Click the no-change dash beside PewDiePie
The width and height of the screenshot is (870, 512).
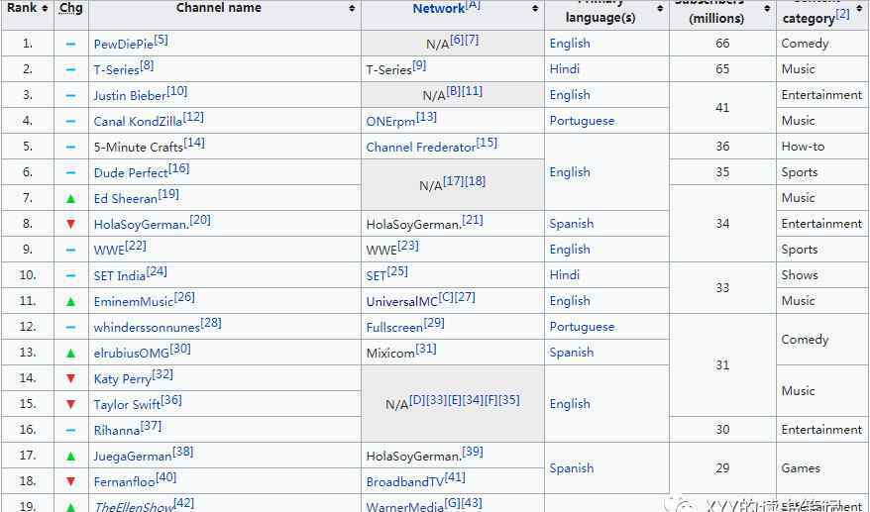(x=70, y=44)
